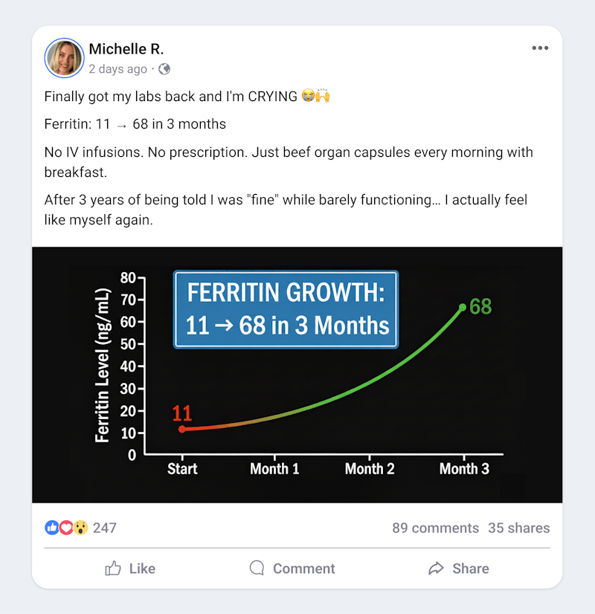
Task: Click the wow face reaction icon
Action: pos(80,528)
